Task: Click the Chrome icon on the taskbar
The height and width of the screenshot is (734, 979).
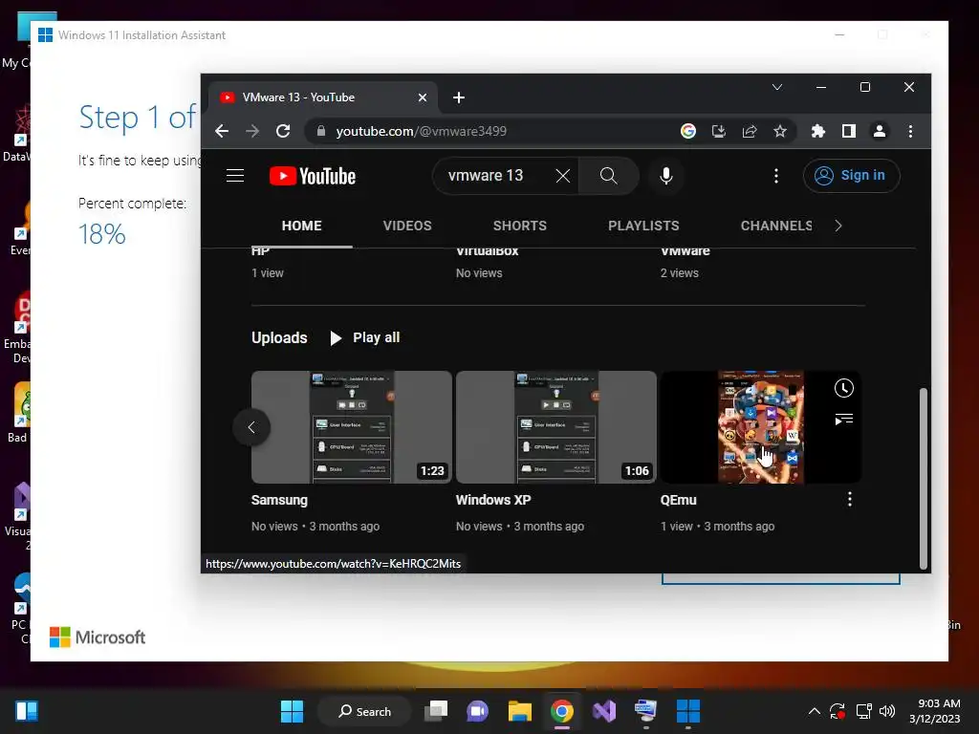Action: (x=562, y=711)
